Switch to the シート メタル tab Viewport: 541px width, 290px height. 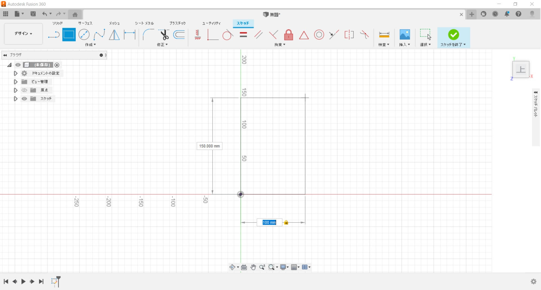[x=144, y=23]
